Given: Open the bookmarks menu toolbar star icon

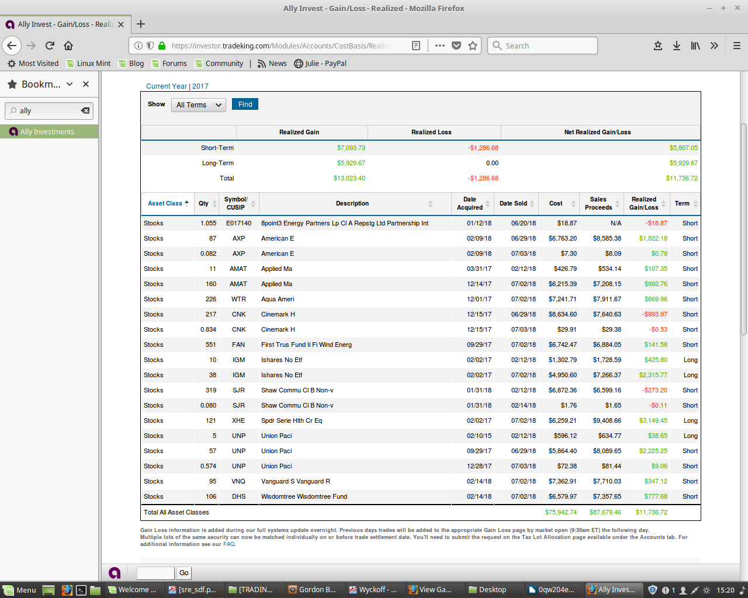Looking at the screenshot, I should (658, 46).
